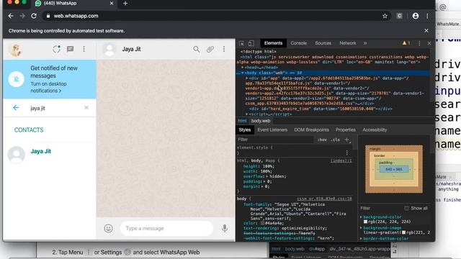Switch to DevTools Sources tab

[323, 43]
